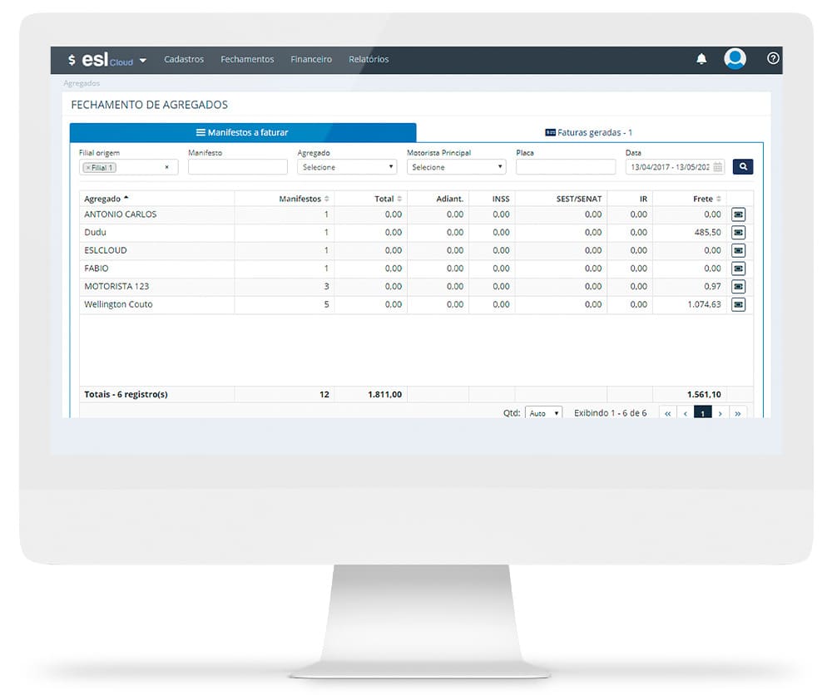This screenshot has height=695, width=832.
Task: Remove the Filial 1 filter tag
Action: tap(87, 168)
